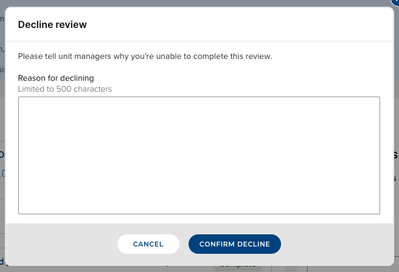399x272 pixels.
Task: Click the Cancel button
Action: pyautogui.click(x=148, y=244)
